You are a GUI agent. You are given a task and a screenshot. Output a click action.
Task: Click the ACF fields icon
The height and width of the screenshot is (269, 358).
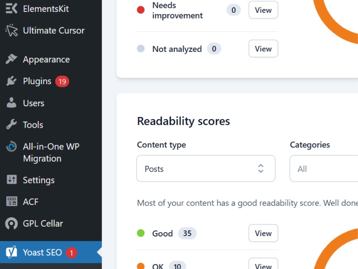11,202
